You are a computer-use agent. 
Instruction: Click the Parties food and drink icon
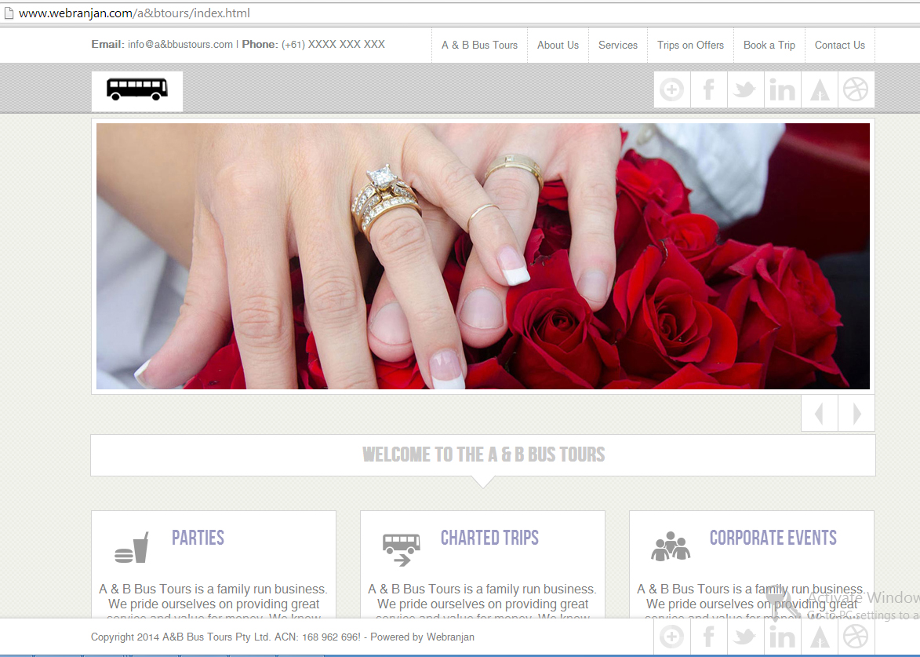click(x=132, y=548)
